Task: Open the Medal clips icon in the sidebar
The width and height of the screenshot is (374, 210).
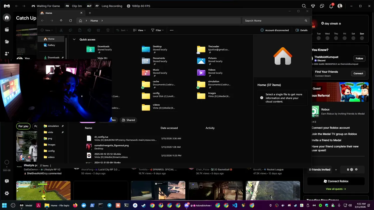Action: (7, 29)
